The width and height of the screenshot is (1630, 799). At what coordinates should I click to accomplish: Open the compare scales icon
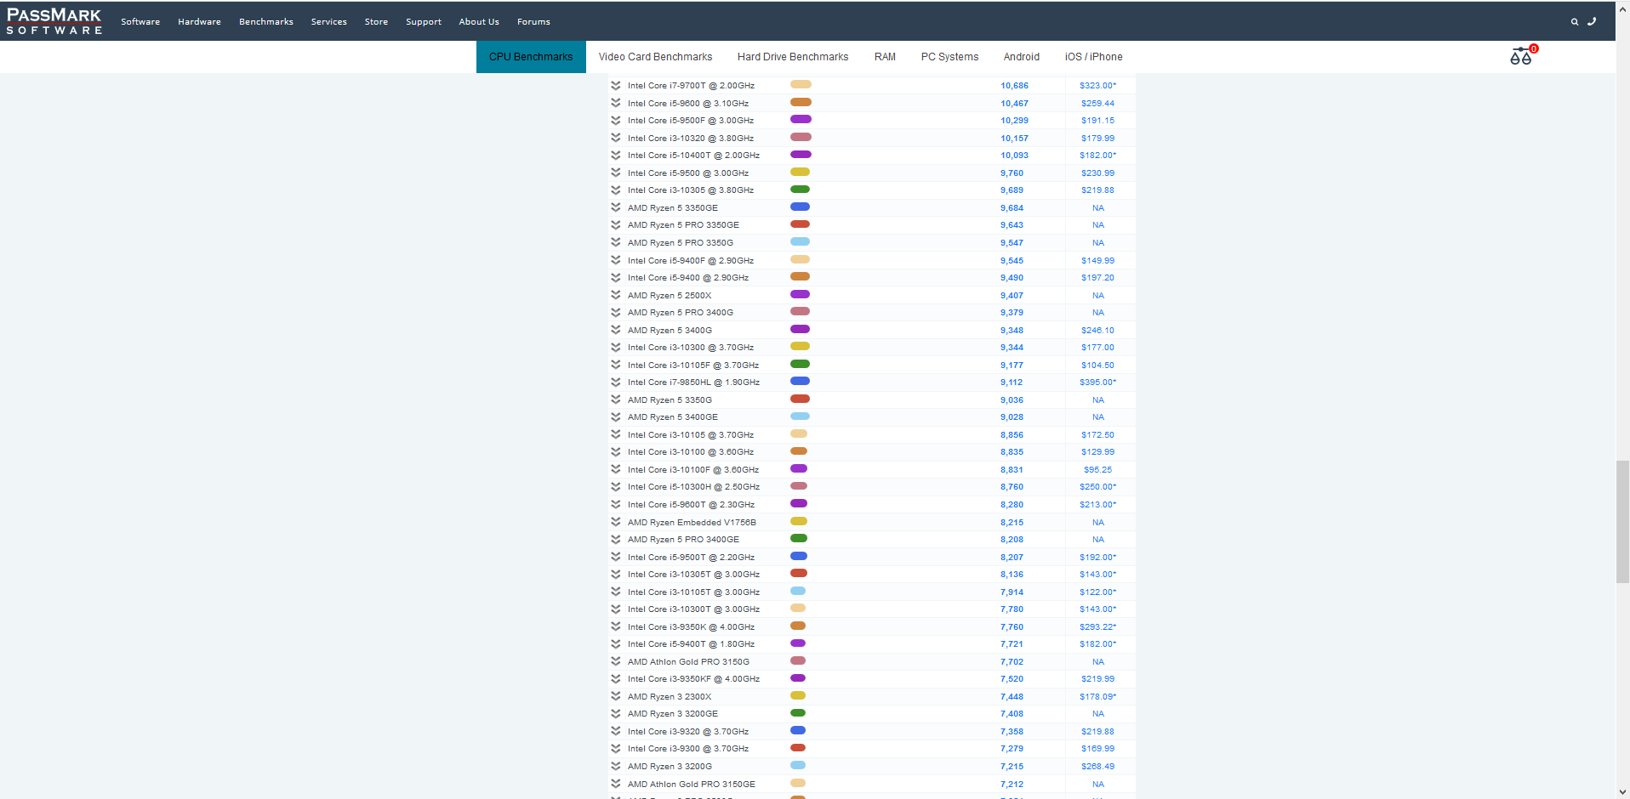pyautogui.click(x=1521, y=57)
